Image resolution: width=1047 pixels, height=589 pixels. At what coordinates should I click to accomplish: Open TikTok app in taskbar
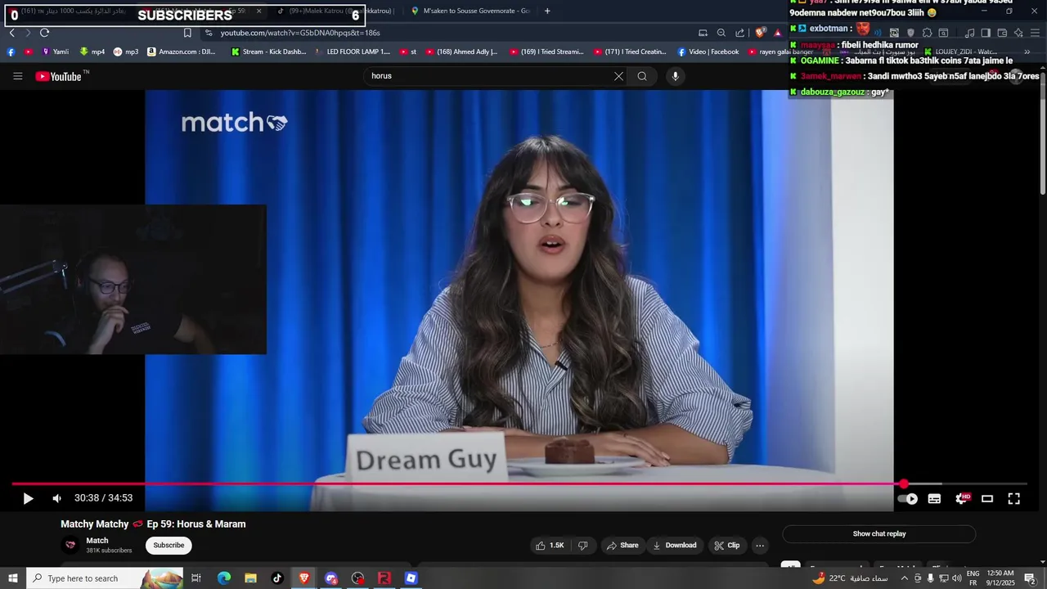click(277, 578)
